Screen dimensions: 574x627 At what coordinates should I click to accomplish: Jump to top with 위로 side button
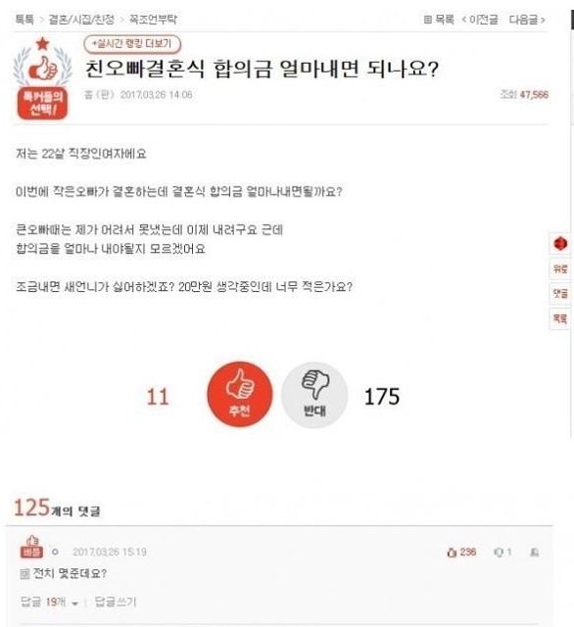coord(560,268)
